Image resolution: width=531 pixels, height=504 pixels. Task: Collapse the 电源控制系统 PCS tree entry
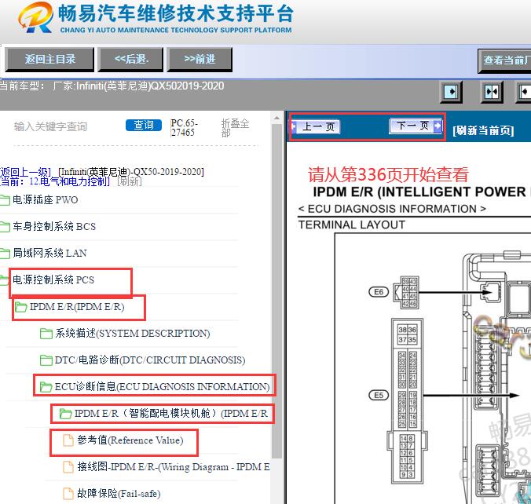pyautogui.click(x=53, y=280)
